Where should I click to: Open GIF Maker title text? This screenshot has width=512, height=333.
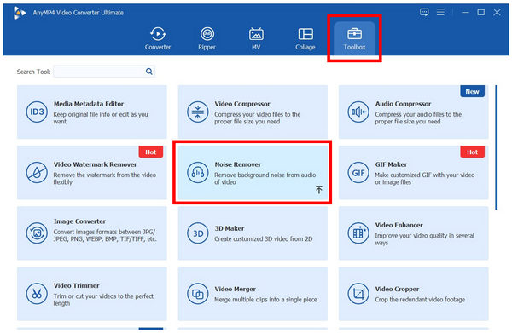coord(391,164)
